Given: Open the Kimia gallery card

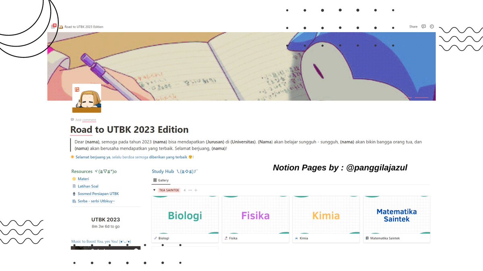Looking at the screenshot, I should [x=326, y=219].
